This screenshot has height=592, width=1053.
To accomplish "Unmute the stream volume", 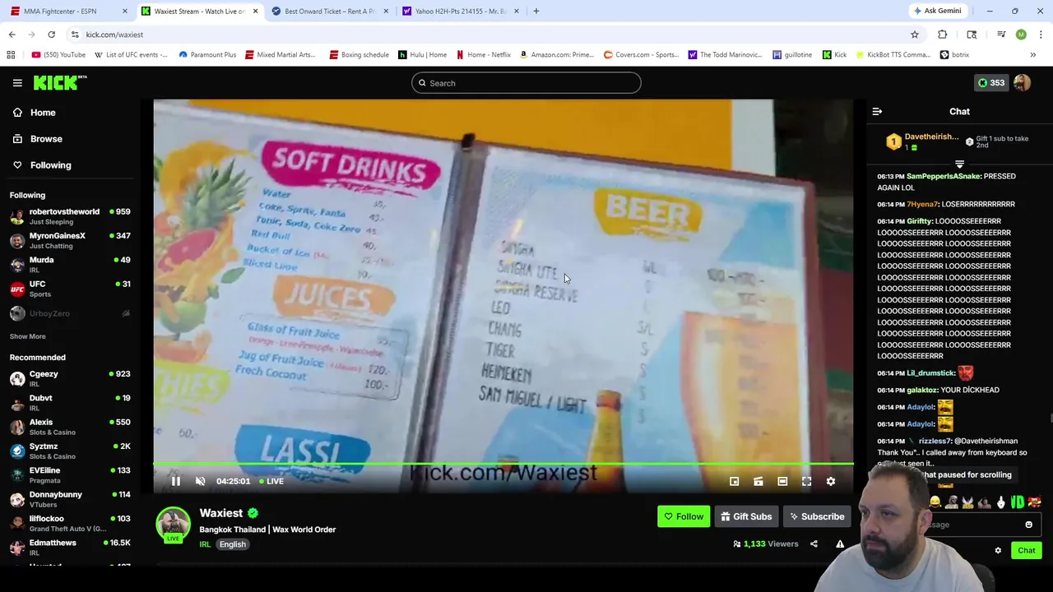I will pos(200,481).
